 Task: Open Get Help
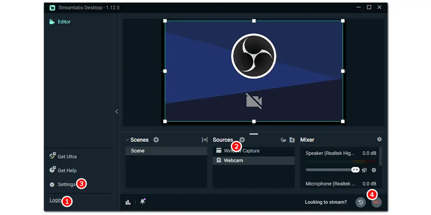pos(63,170)
